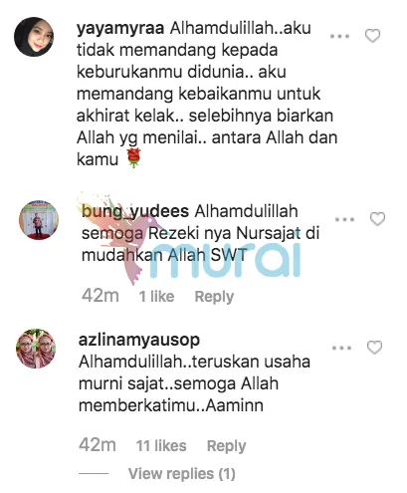
Task: Show who liked via 11 likes
Action: 161,446
